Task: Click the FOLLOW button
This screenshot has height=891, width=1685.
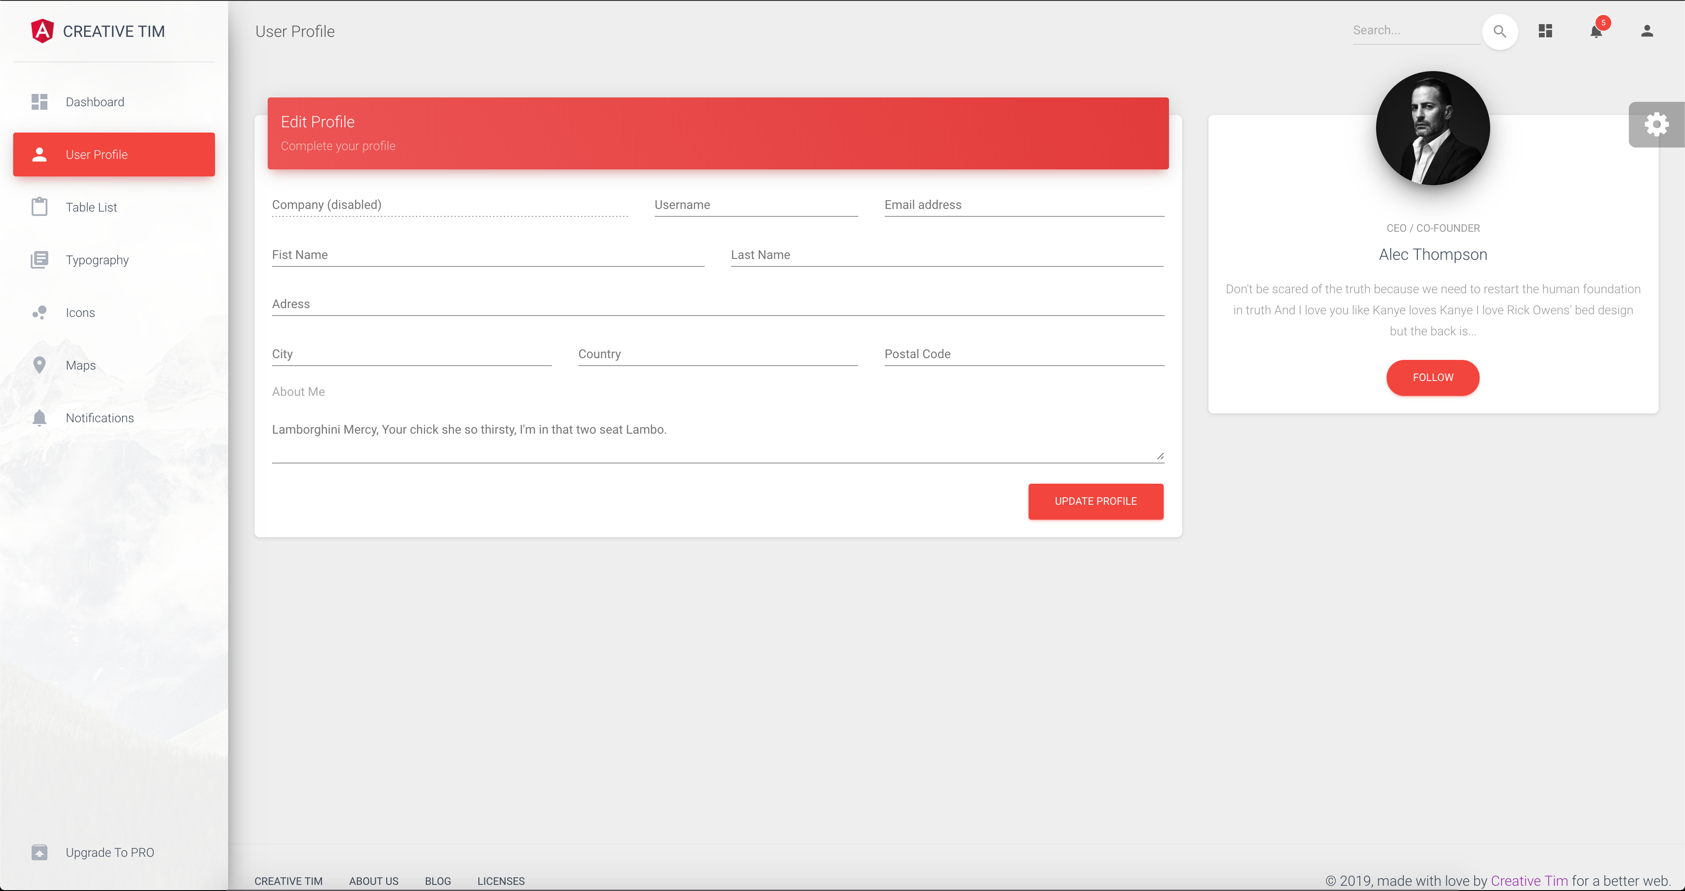Action: point(1433,377)
